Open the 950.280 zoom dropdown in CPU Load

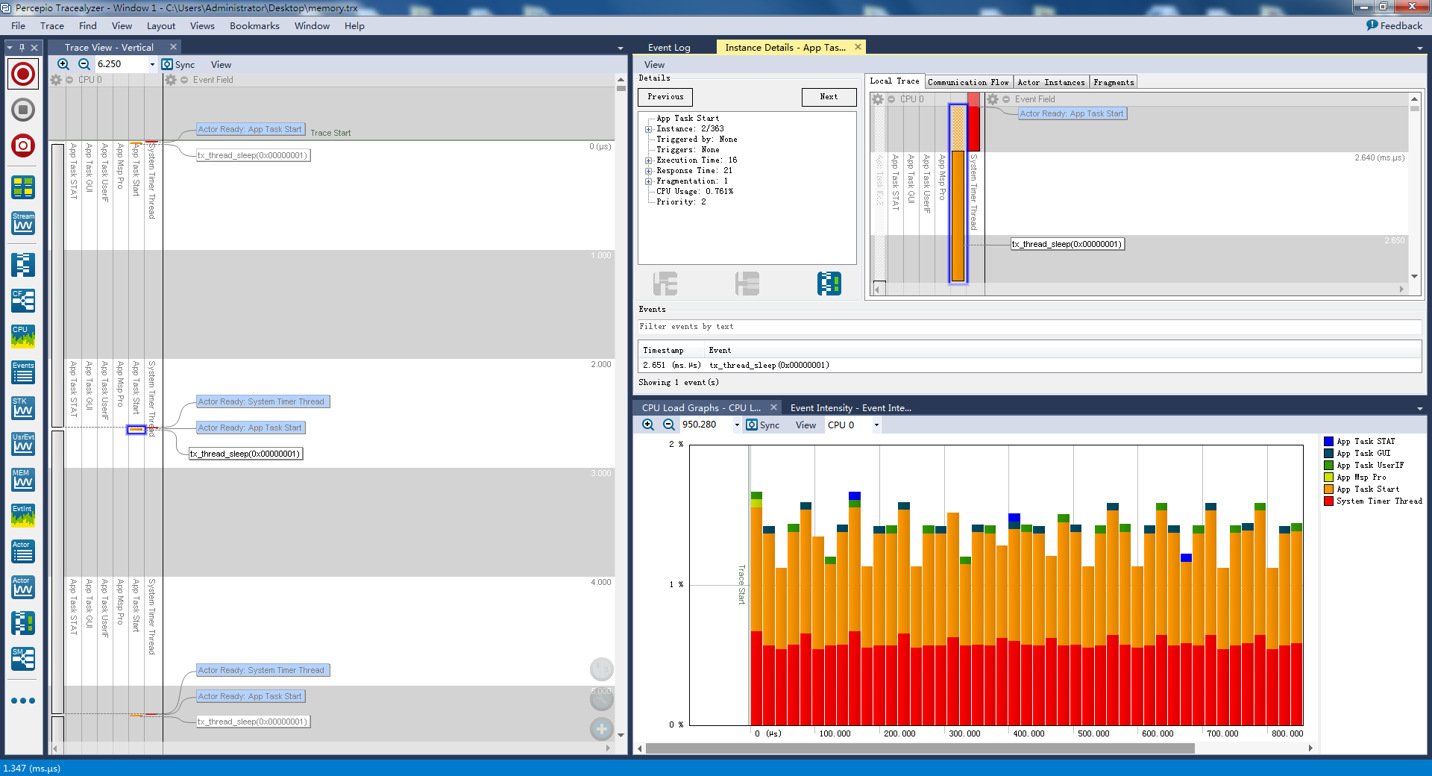(x=737, y=425)
